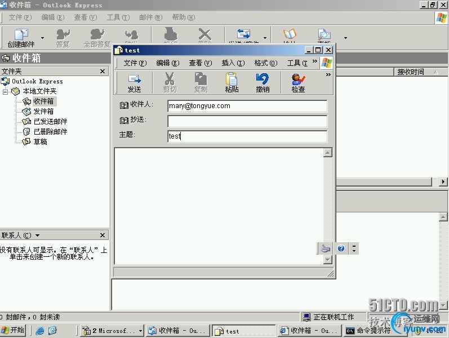This screenshot has height=338, width=449.
Task: Click message list horizontal scrollbar right arrow
Action: point(443,181)
